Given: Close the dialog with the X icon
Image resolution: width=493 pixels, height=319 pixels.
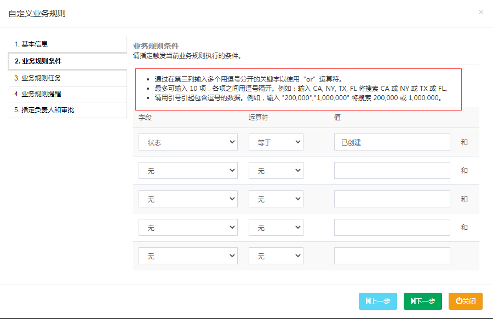Looking at the screenshot, I should [481, 12].
